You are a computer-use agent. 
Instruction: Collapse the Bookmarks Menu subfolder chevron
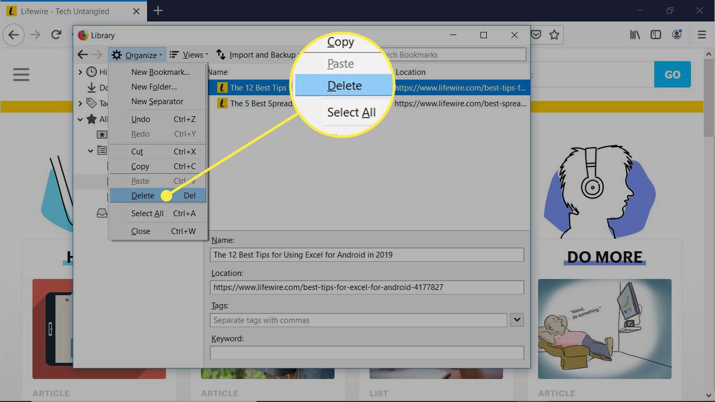click(x=91, y=151)
